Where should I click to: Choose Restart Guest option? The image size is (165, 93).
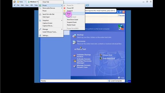click(x=71, y=25)
